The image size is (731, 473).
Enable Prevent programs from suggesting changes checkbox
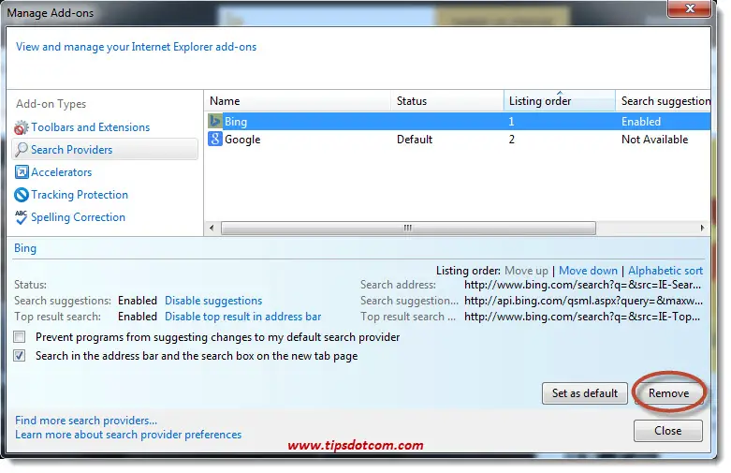20,337
